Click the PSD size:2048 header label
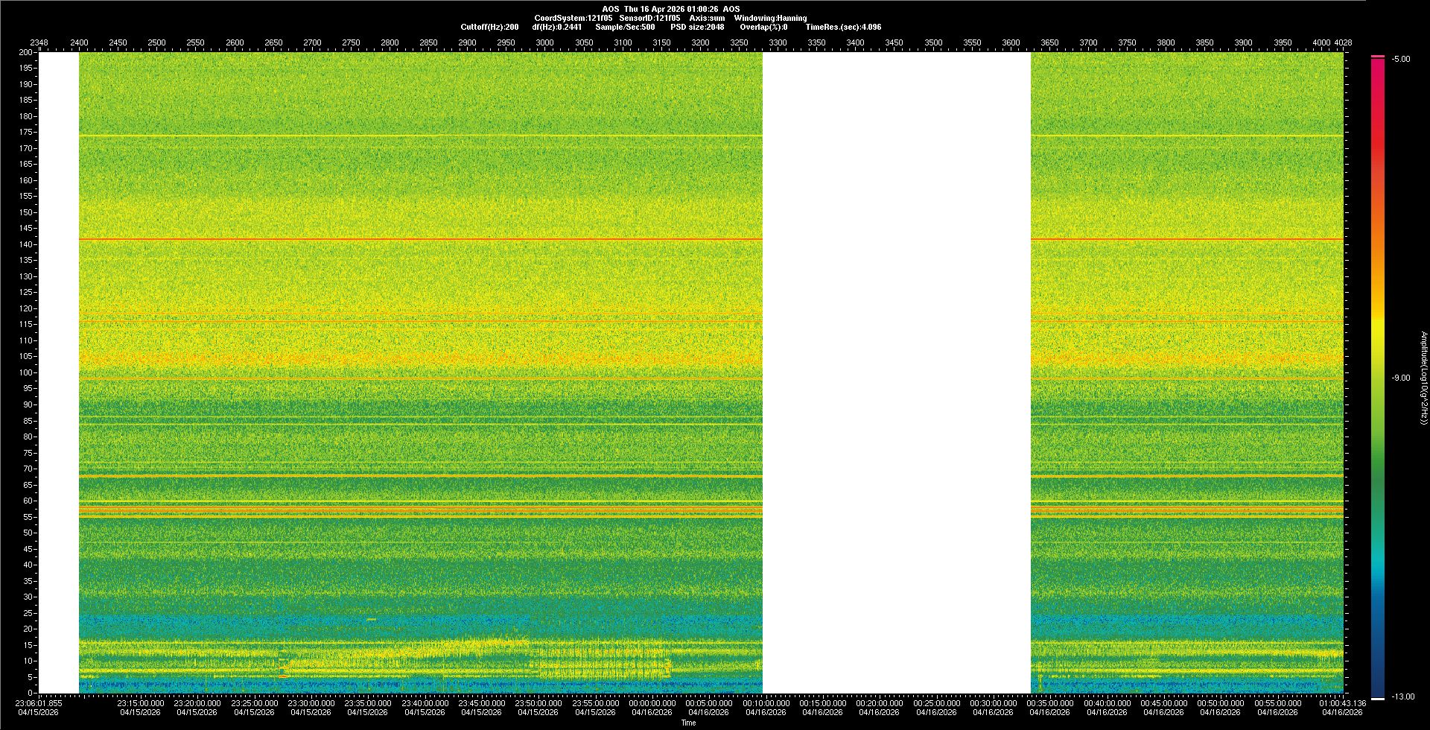Viewport: 1430px width, 730px height. (697, 27)
